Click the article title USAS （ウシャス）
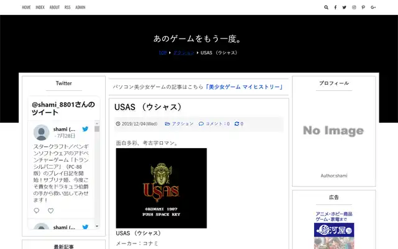Image resolution: width=398 pixels, height=249 pixels. pyautogui.click(x=148, y=107)
